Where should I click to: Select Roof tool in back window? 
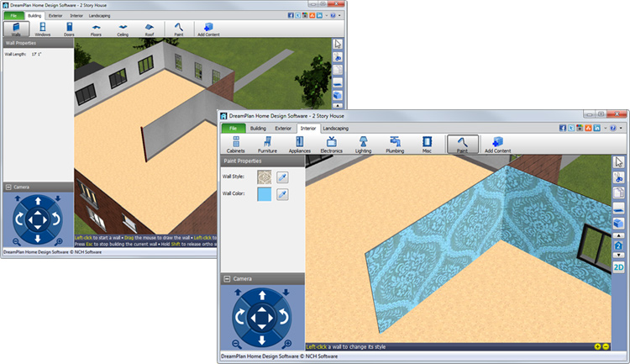pos(149,29)
